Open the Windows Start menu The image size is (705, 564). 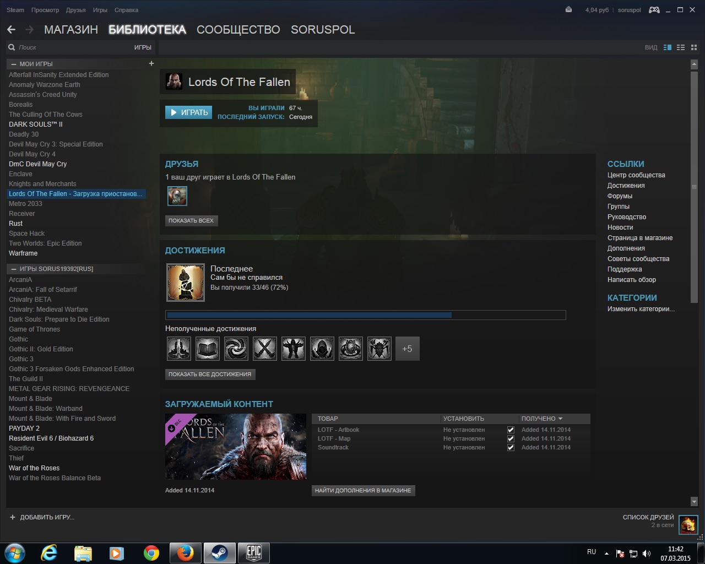[15, 552]
